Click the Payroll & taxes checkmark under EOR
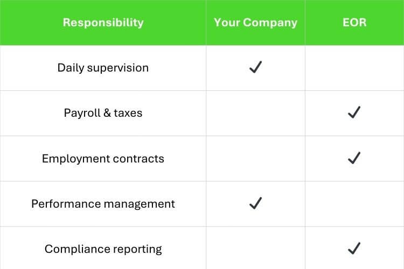Image resolution: width=404 pixels, height=269 pixels. pyautogui.click(x=354, y=113)
